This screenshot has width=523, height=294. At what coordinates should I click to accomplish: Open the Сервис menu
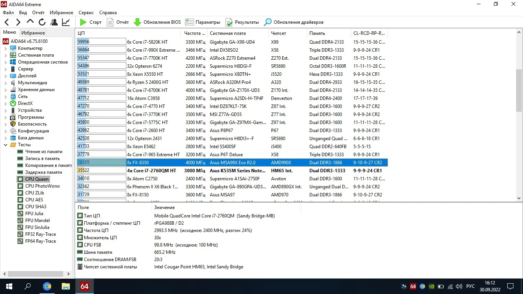click(86, 13)
